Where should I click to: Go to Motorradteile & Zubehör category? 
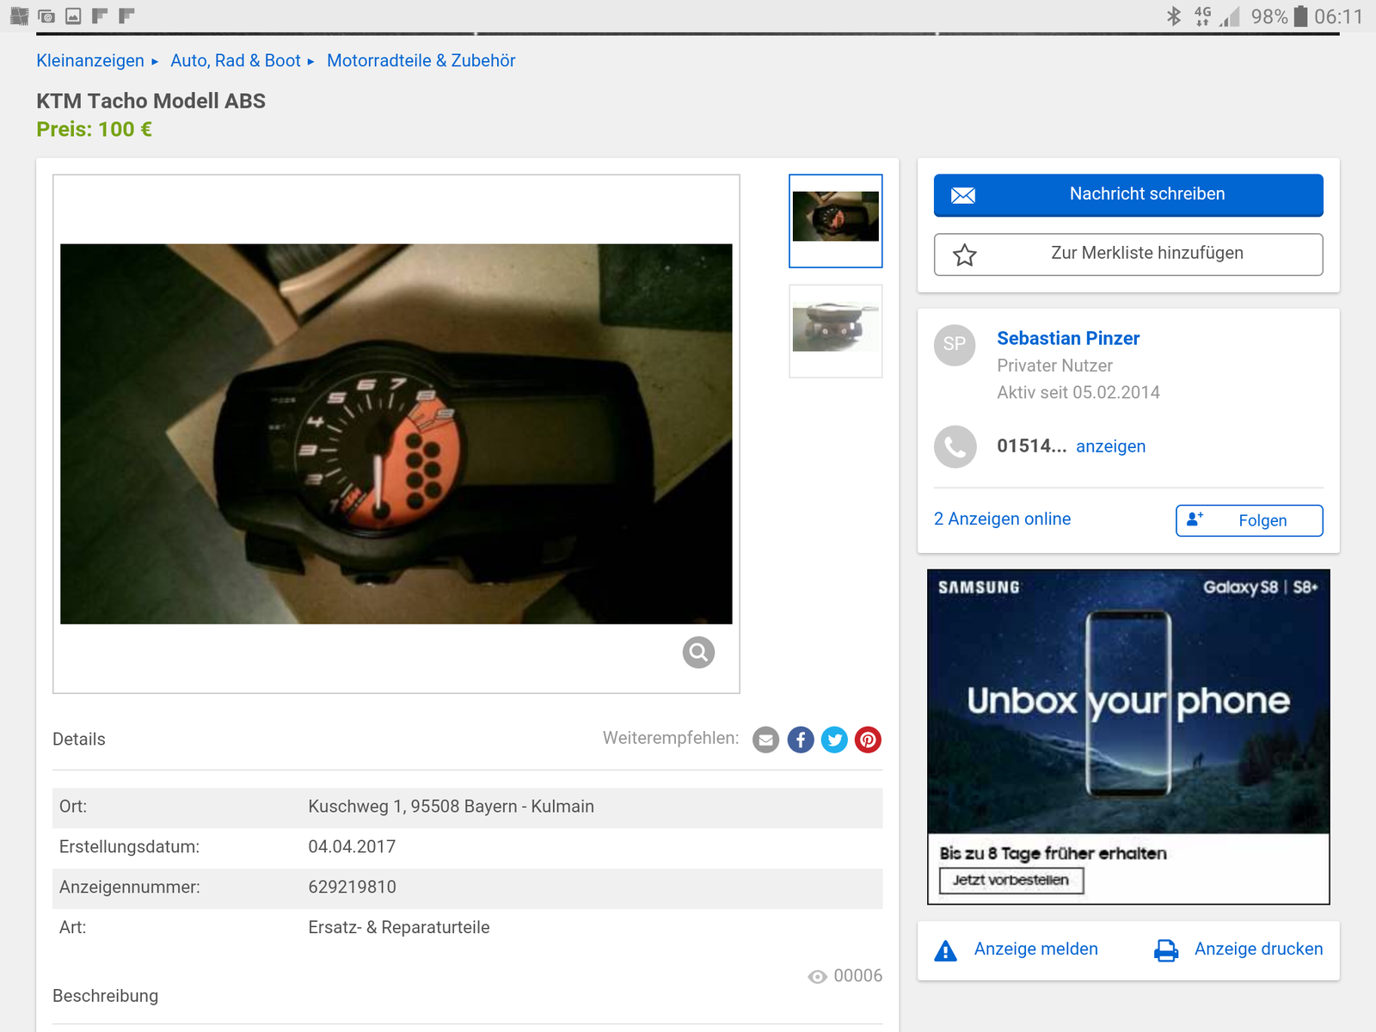[421, 61]
